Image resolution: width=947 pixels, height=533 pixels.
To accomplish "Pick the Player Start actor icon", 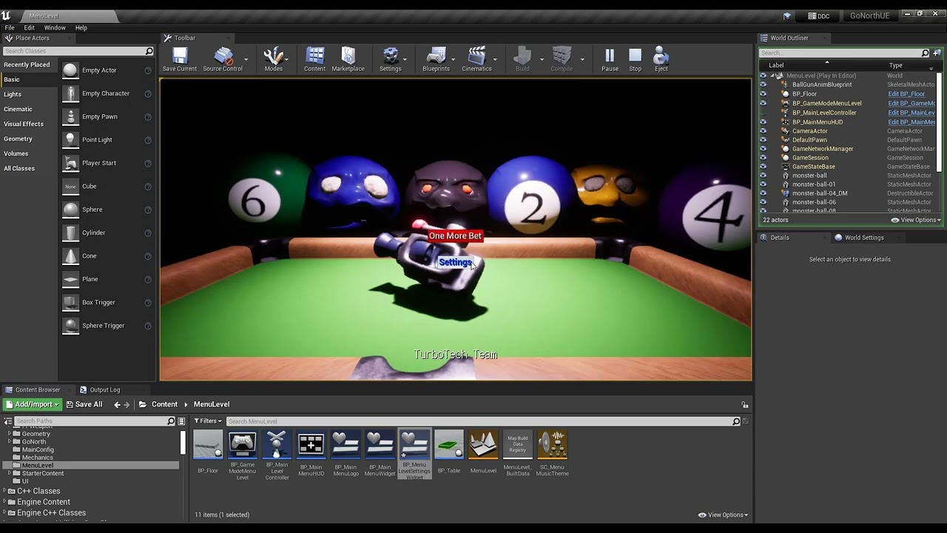I will pyautogui.click(x=70, y=163).
